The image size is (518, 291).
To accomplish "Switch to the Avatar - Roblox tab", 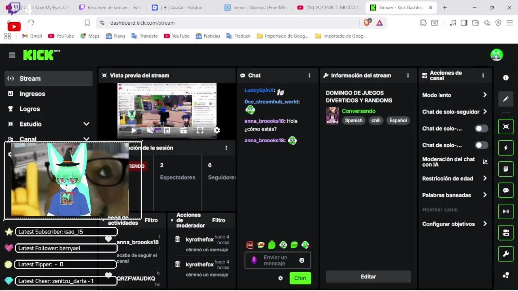I will 182,7.
